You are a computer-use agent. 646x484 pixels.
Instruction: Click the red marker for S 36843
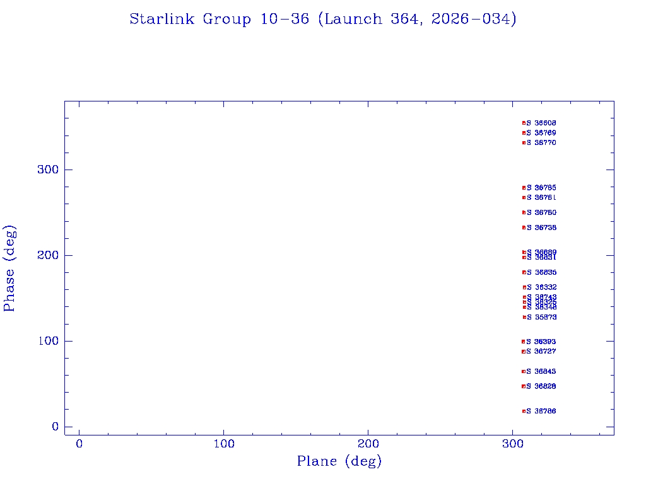[x=524, y=372]
